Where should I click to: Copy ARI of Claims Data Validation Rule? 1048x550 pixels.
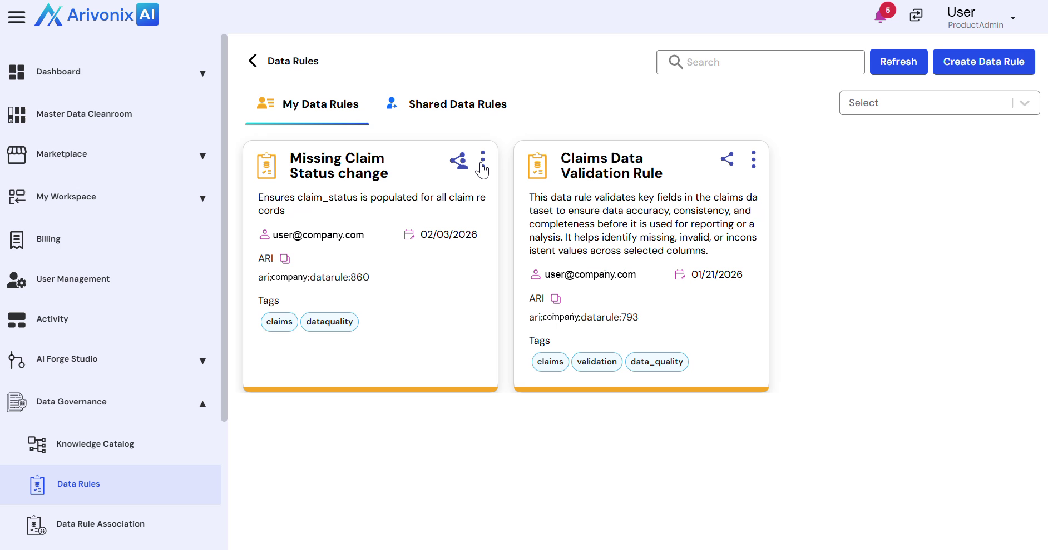click(x=556, y=299)
